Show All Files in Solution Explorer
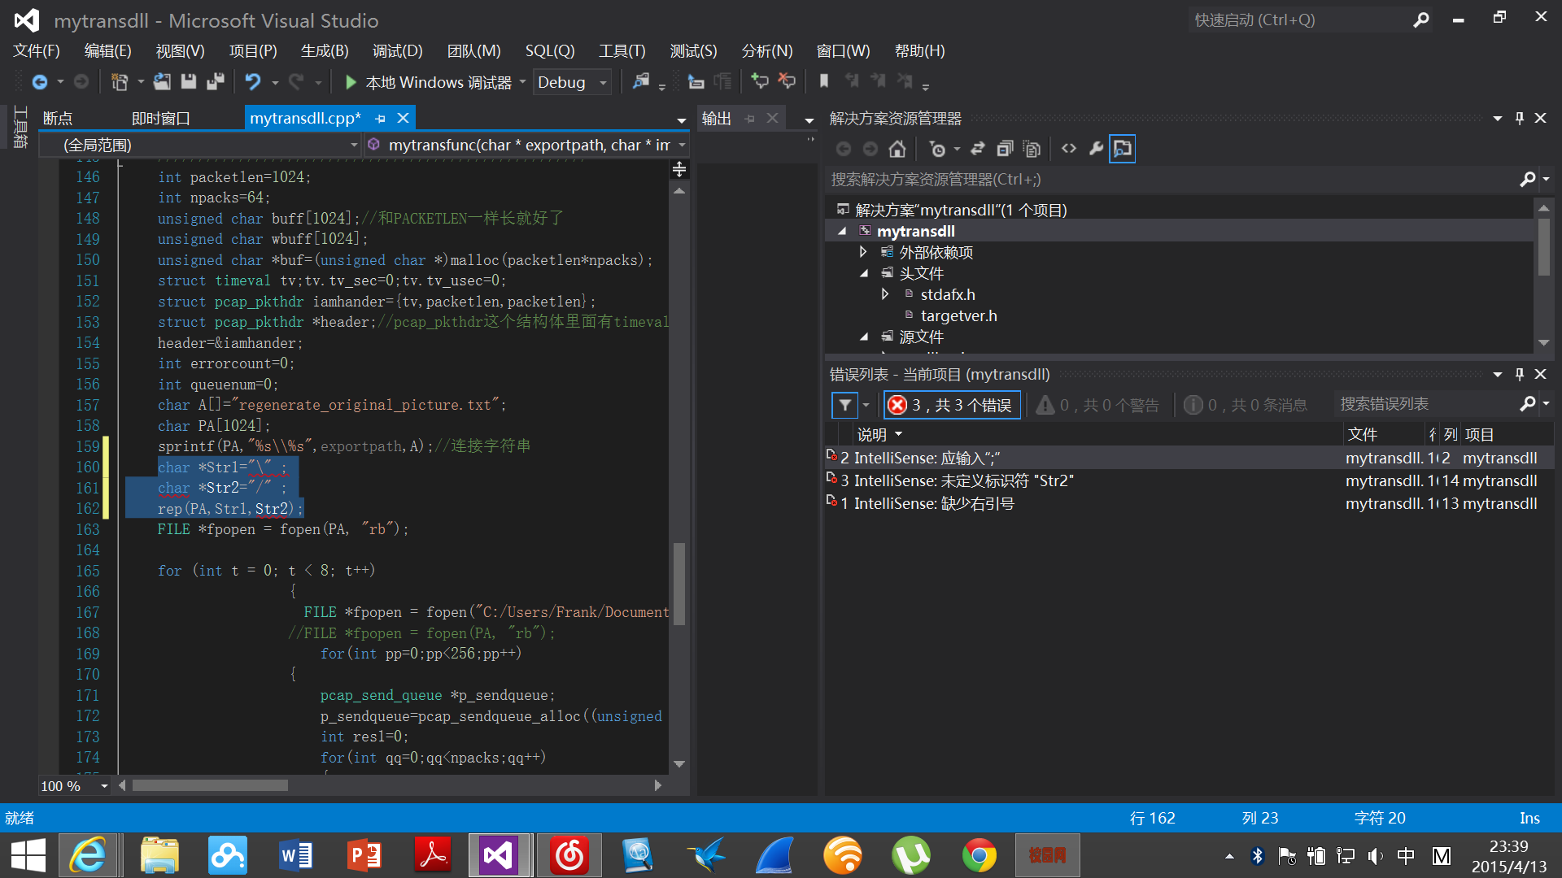1562x878 pixels. click(1032, 149)
